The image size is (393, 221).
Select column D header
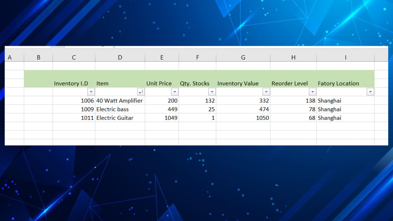[120, 57]
